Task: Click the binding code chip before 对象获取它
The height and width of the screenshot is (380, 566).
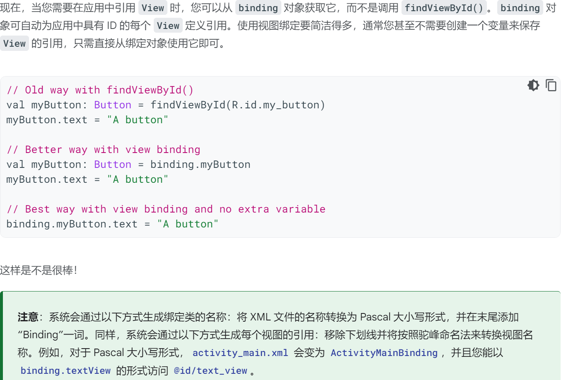Action: tap(258, 8)
